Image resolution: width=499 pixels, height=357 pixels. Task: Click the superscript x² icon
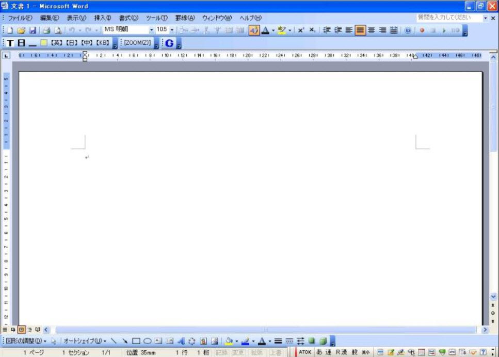click(x=301, y=30)
